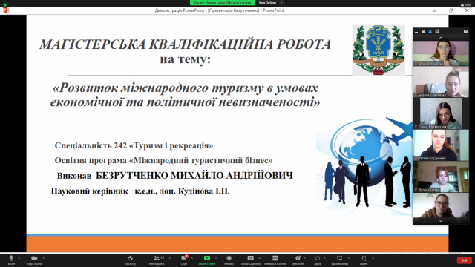Minimize the floating video panel
Image resolution: width=475 pixels, height=267 pixels.
pos(416,31)
